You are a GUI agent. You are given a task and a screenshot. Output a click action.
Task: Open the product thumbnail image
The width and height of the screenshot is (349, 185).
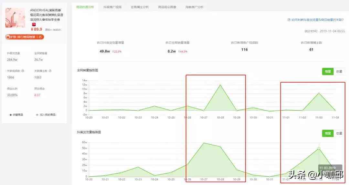click(x=16, y=18)
